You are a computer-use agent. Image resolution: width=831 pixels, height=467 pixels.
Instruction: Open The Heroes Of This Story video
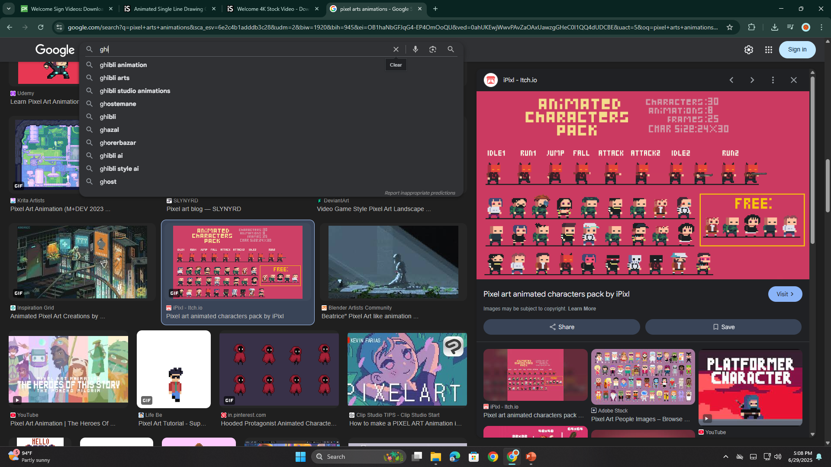pos(68,370)
